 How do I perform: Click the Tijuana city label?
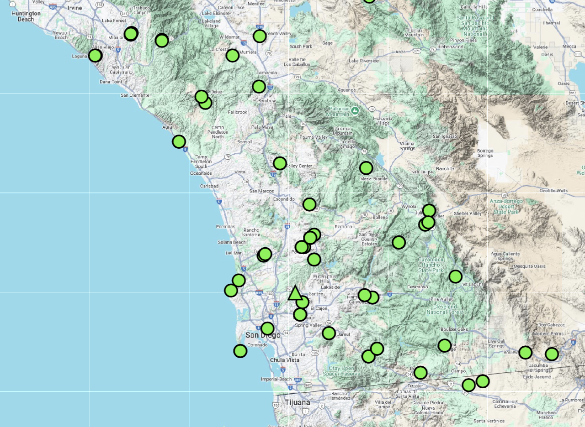(x=297, y=402)
